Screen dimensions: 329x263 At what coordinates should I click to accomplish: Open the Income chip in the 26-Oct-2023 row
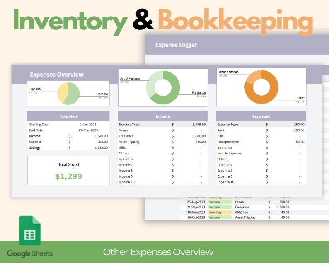point(220,217)
